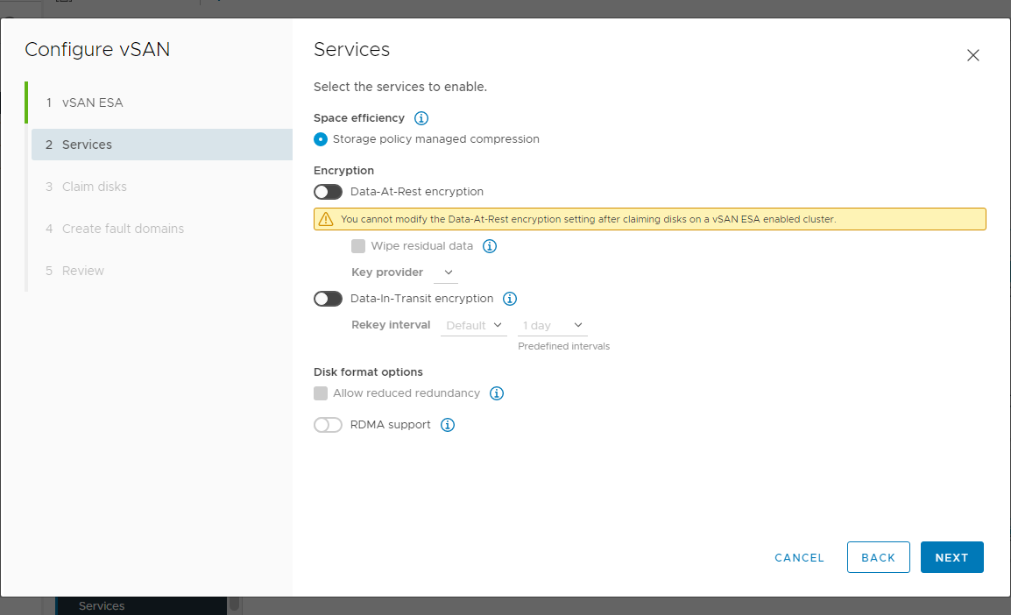This screenshot has height=615, width=1011.
Task: Click the Space efficiency info icon
Action: click(x=421, y=118)
